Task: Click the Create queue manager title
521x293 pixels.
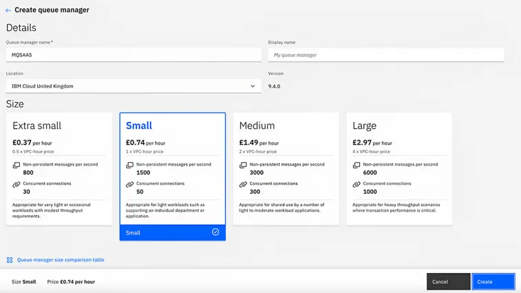Action: click(52, 10)
